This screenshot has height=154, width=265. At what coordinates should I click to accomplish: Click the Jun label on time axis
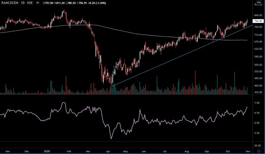click(x=144, y=151)
